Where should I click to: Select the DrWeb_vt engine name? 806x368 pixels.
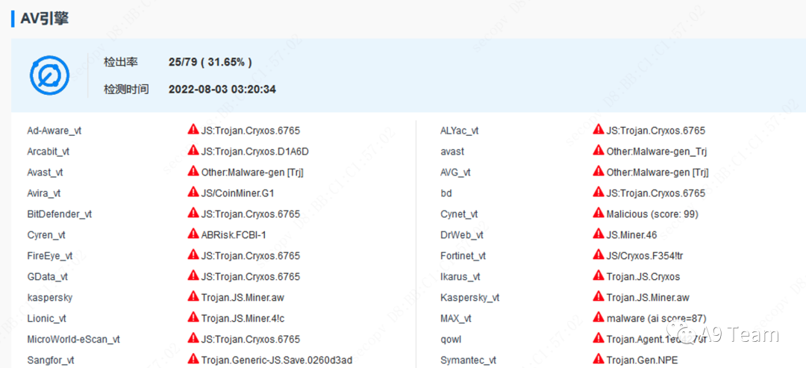pos(462,235)
